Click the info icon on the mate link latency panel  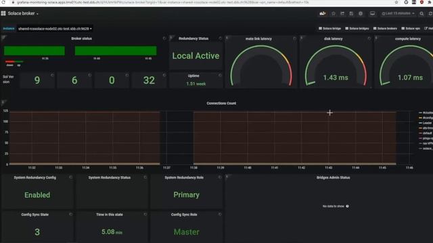coord(227,38)
